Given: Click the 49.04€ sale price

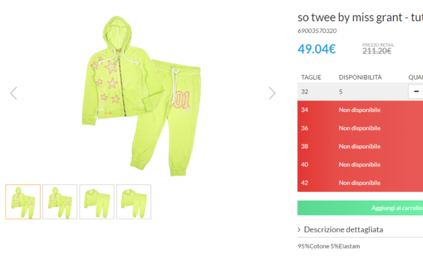Looking at the screenshot, I should point(317,49).
